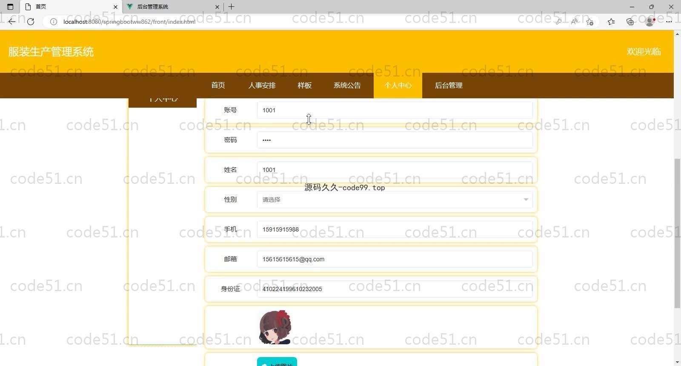Open browser settings and more menu

click(669, 22)
